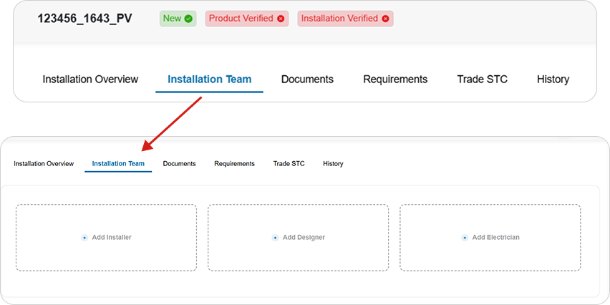The image size is (610, 305).
Task: Select the large Installation Team tab
Action: 209,79
